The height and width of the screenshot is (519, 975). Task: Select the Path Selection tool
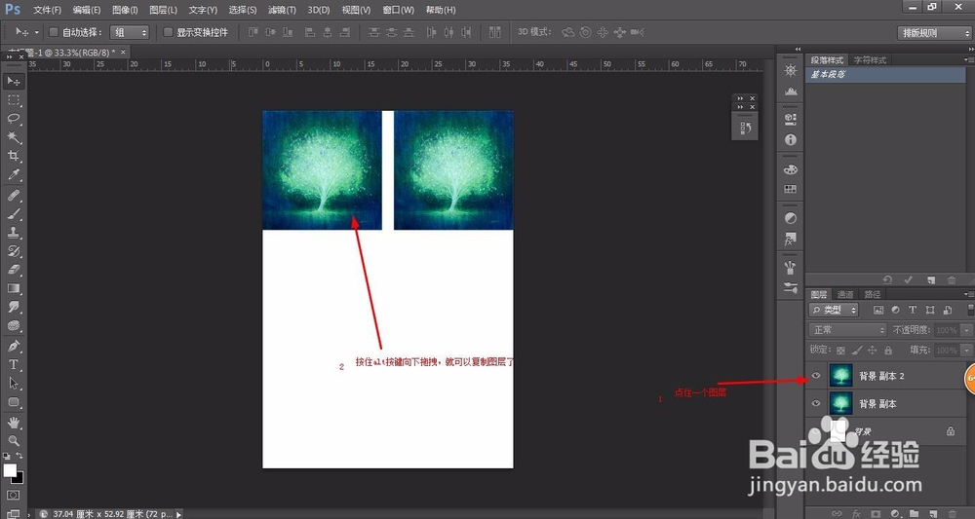(x=14, y=383)
